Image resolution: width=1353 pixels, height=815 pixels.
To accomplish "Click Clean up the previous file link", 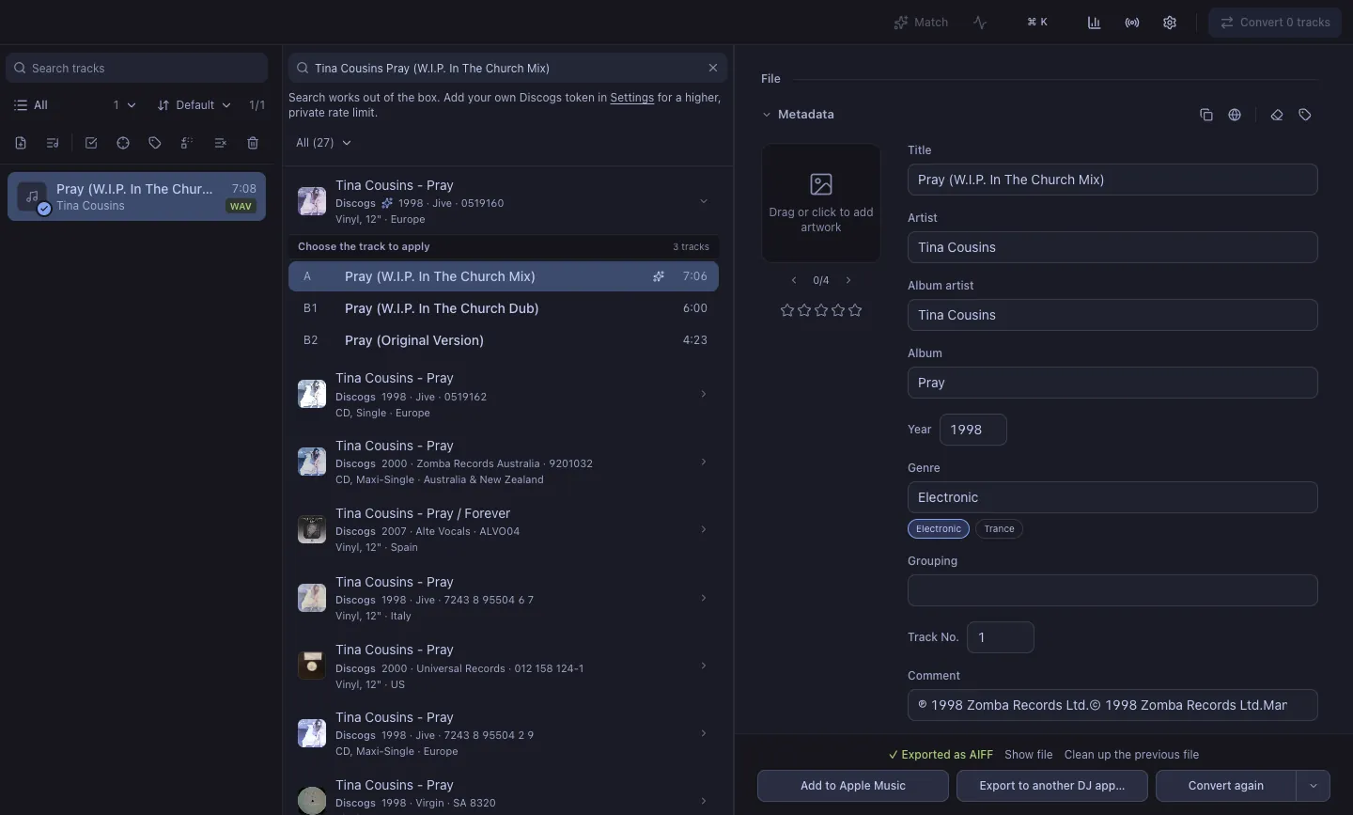I will click(x=1131, y=755).
